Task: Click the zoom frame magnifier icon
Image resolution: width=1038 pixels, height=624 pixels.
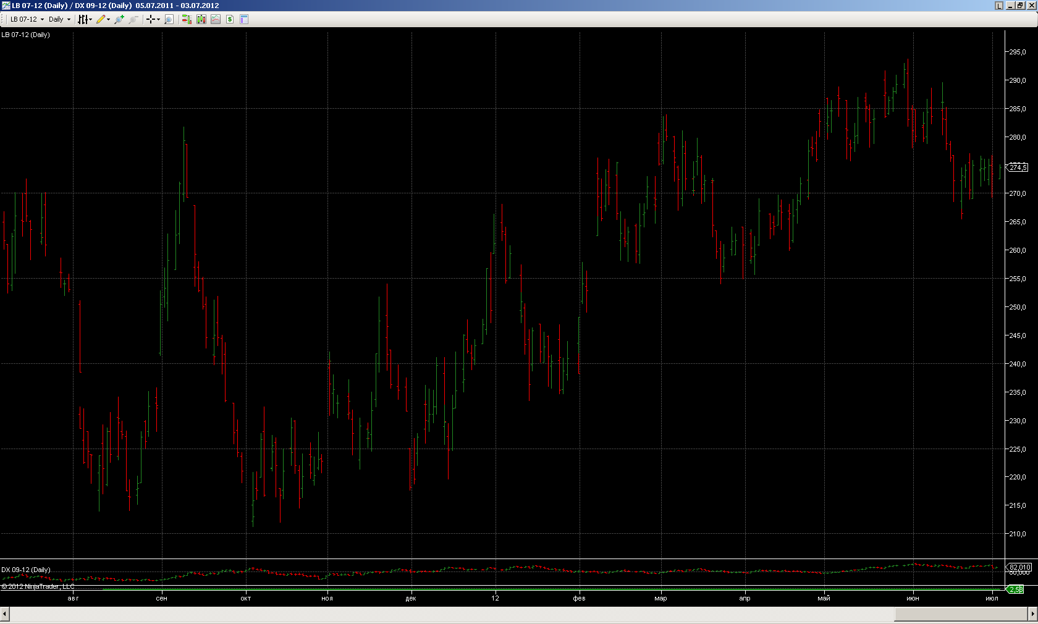Action: pos(169,19)
